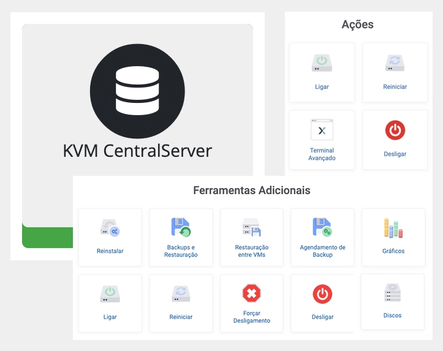Click Desligar in Ferramentas Adicionais
The width and height of the screenshot is (443, 351).
point(322,295)
